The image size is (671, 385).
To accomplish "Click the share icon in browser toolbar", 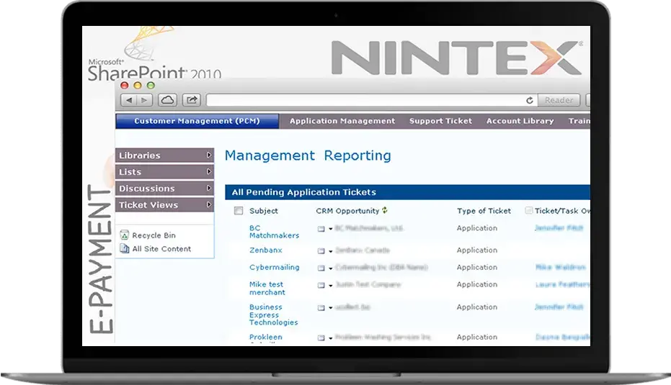I will 192,100.
